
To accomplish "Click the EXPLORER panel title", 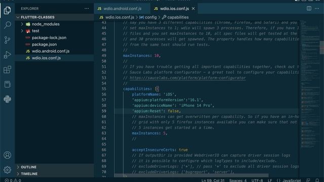I will click(x=29, y=9).
